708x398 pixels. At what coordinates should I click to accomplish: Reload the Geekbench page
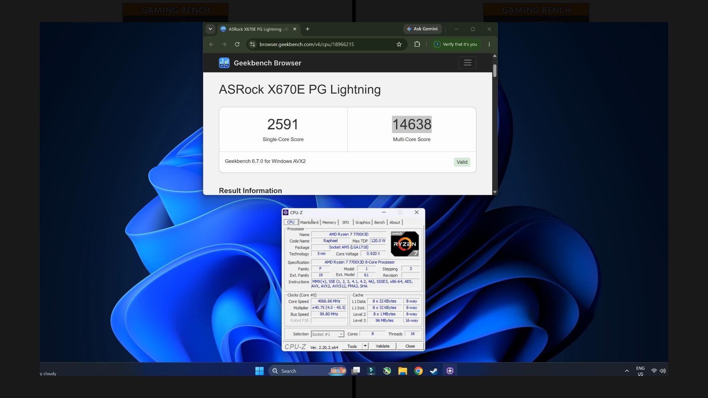[237, 44]
